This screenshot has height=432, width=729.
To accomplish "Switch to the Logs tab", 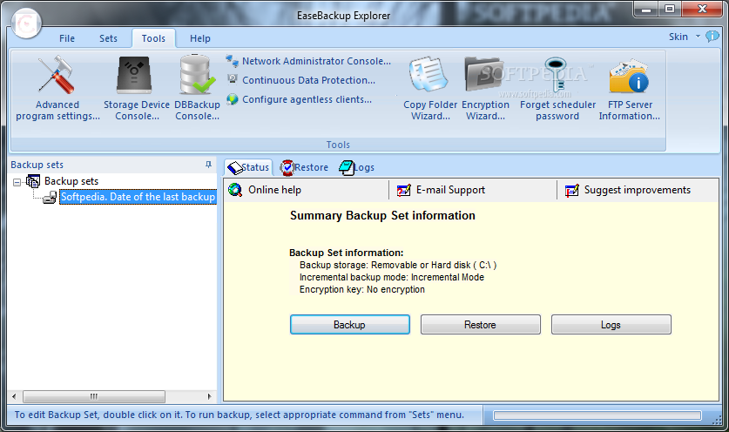I will [x=356, y=167].
